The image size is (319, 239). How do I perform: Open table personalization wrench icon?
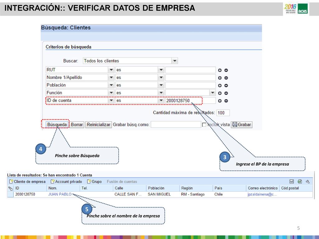tap(307, 181)
